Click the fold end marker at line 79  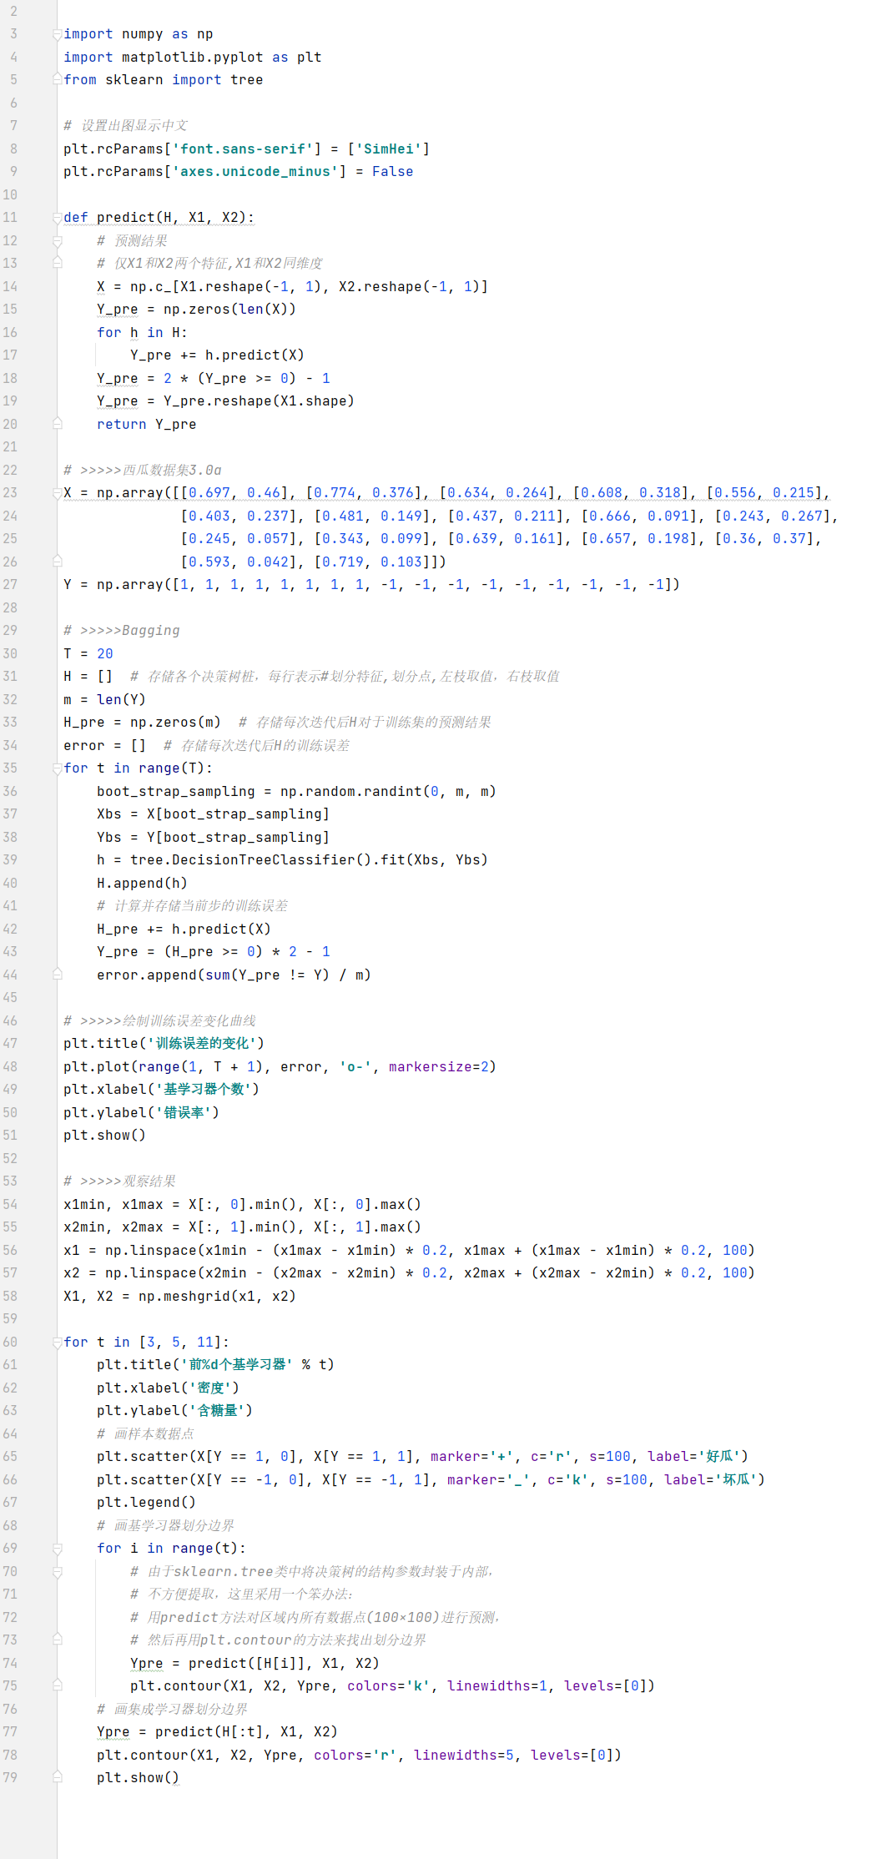(x=58, y=1778)
